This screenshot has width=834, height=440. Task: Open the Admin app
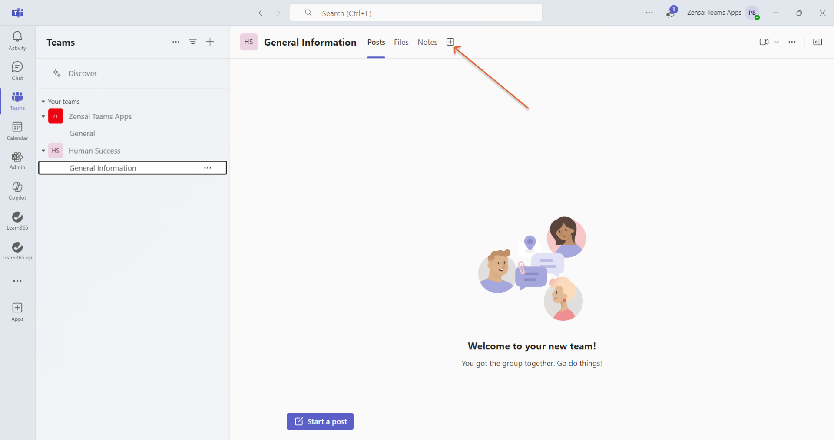[x=17, y=161]
